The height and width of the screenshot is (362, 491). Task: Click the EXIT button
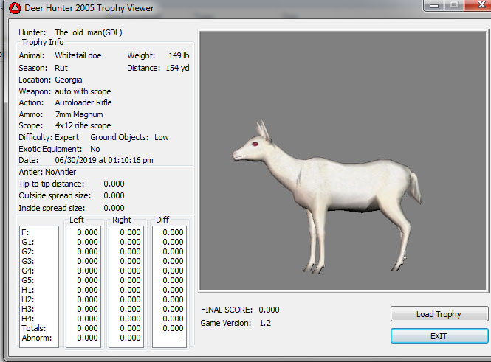coord(439,335)
